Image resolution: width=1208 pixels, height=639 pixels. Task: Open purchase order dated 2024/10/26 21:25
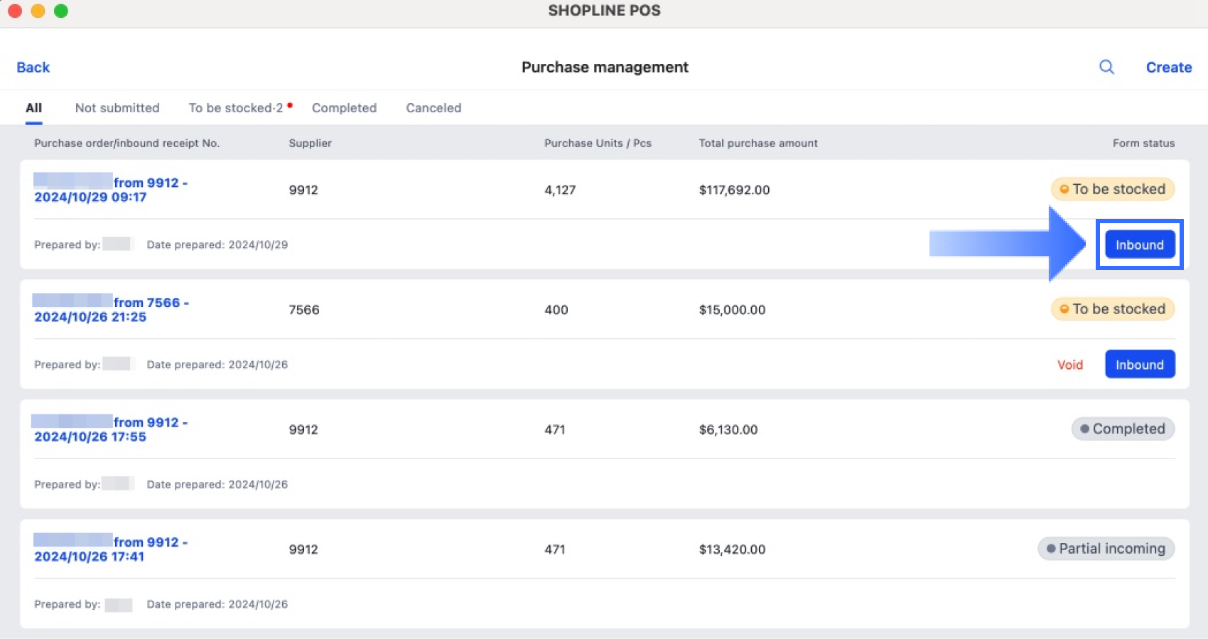(x=110, y=310)
